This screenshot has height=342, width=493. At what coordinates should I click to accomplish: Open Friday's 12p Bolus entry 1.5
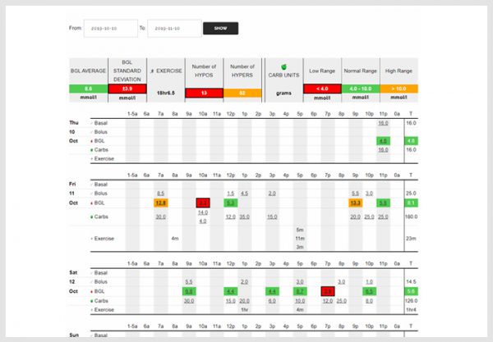click(x=230, y=194)
